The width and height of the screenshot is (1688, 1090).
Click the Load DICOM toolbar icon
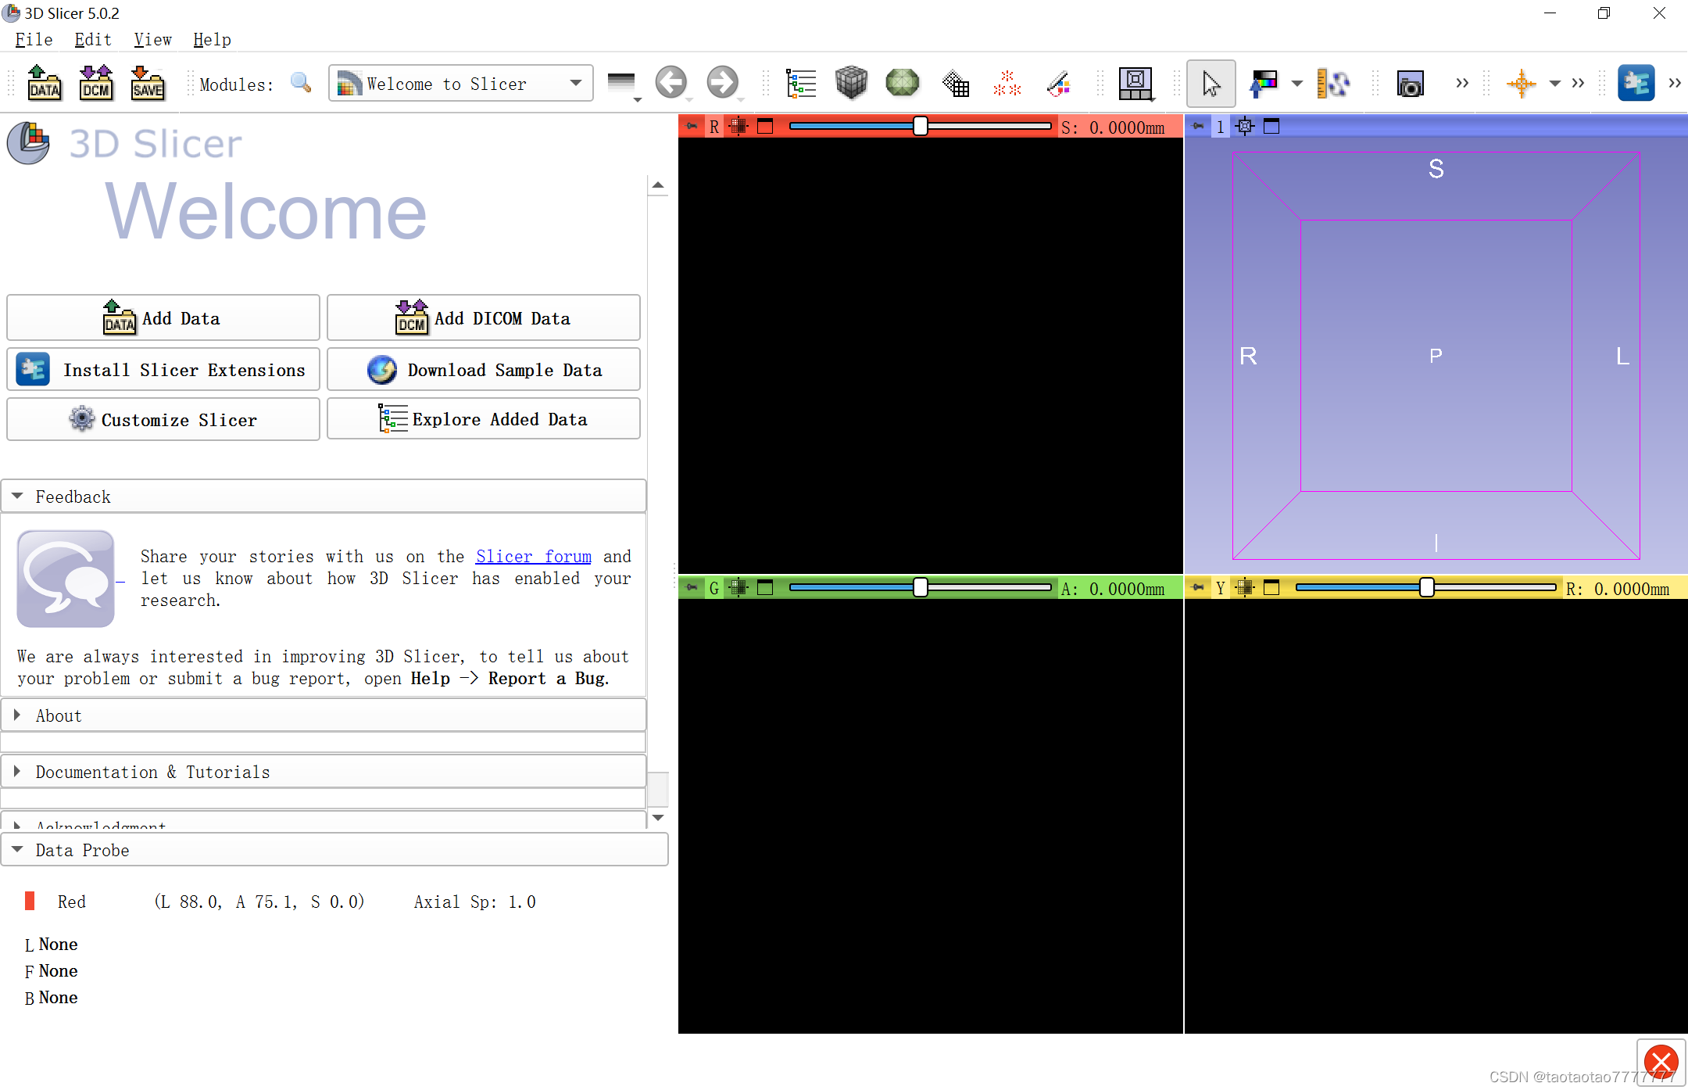95,83
